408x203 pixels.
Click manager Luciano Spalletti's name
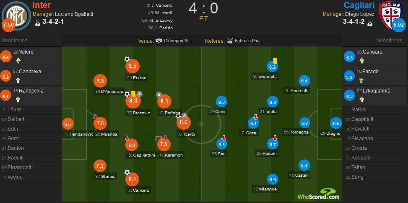click(x=74, y=14)
